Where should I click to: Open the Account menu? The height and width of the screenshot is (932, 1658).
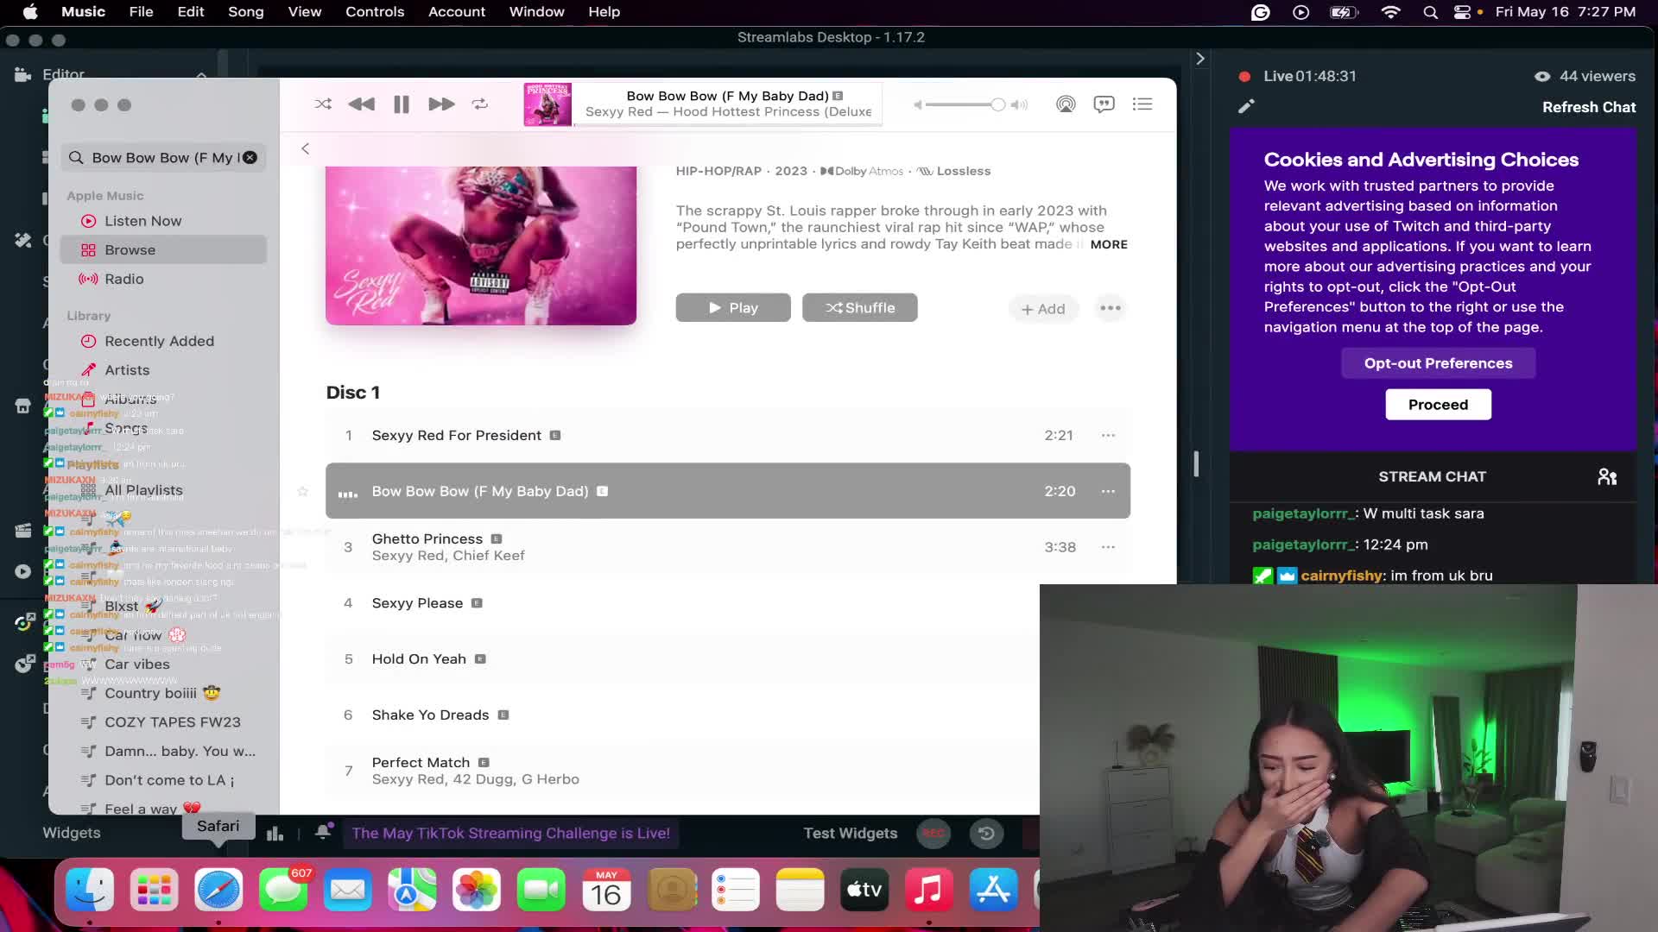457,12
